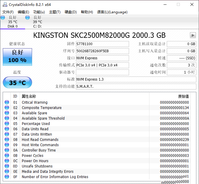Open the 主题(T) menu

(x=55, y=12)
